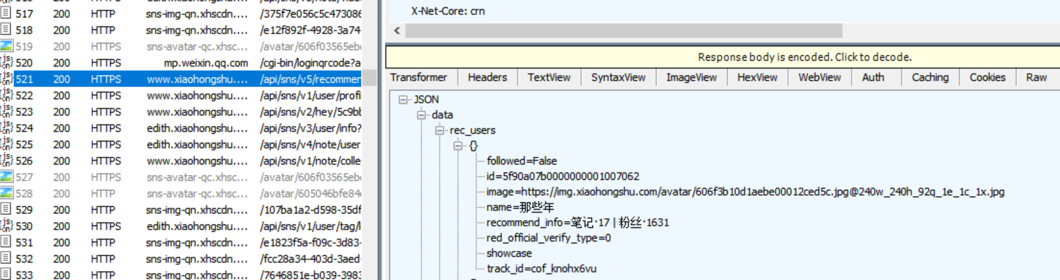Viewport: 1060px width, 280px height.
Task: Select the image=https://img.xiaohongshu.com avatar node
Action: (x=745, y=192)
